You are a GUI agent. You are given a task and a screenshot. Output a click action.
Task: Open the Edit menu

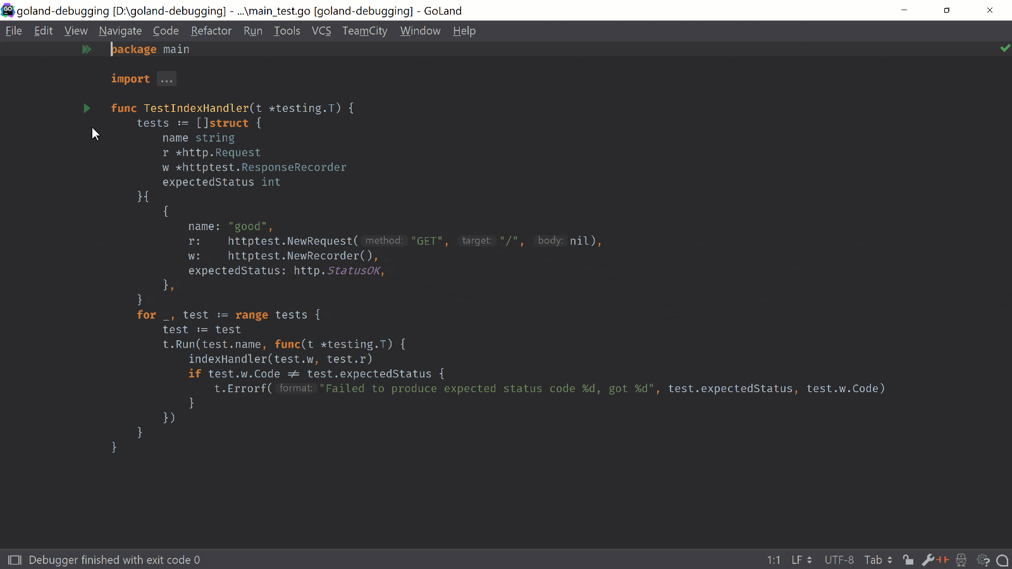click(x=44, y=31)
